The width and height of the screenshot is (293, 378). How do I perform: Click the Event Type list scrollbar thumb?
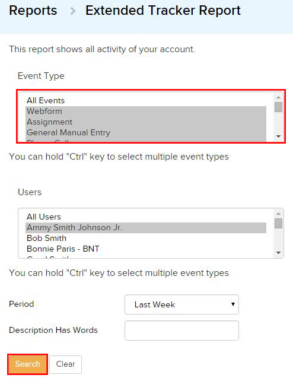coord(279,107)
